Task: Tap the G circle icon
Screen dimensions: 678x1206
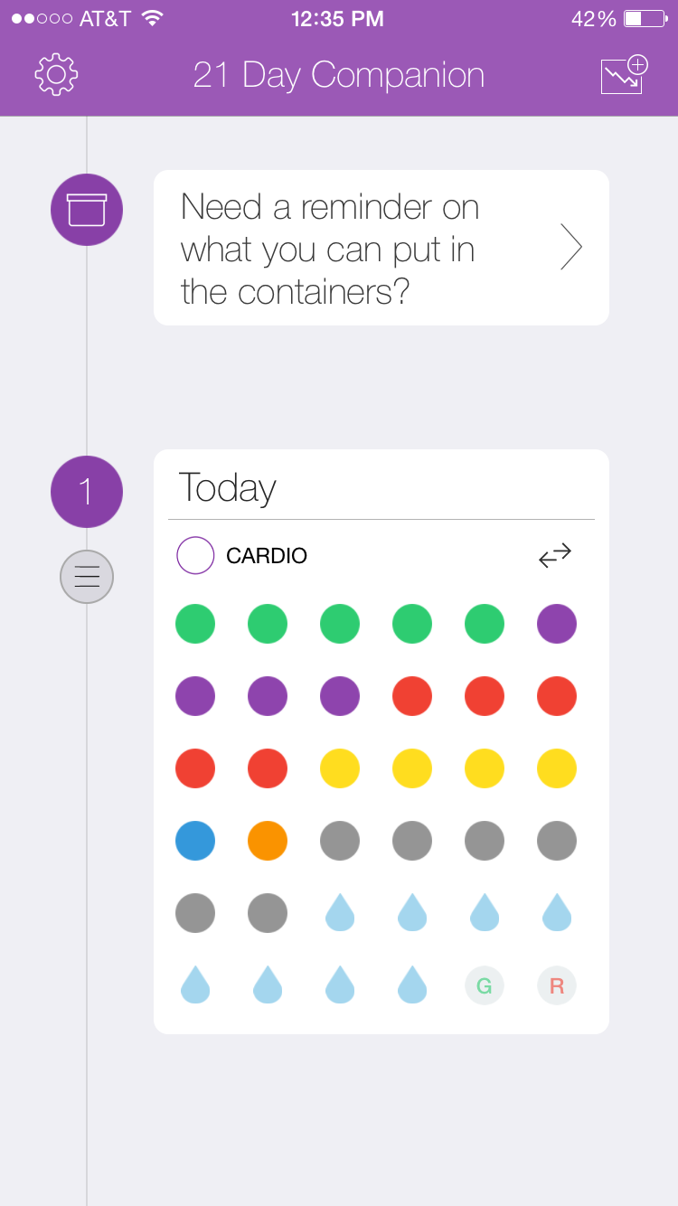Action: tap(485, 985)
